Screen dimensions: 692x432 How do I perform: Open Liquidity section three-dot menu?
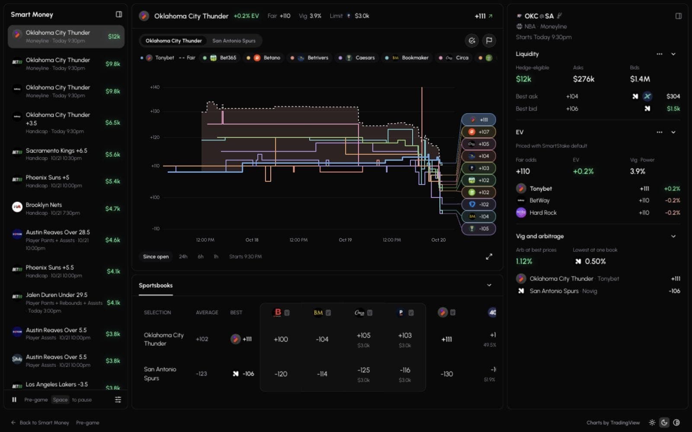click(x=659, y=54)
